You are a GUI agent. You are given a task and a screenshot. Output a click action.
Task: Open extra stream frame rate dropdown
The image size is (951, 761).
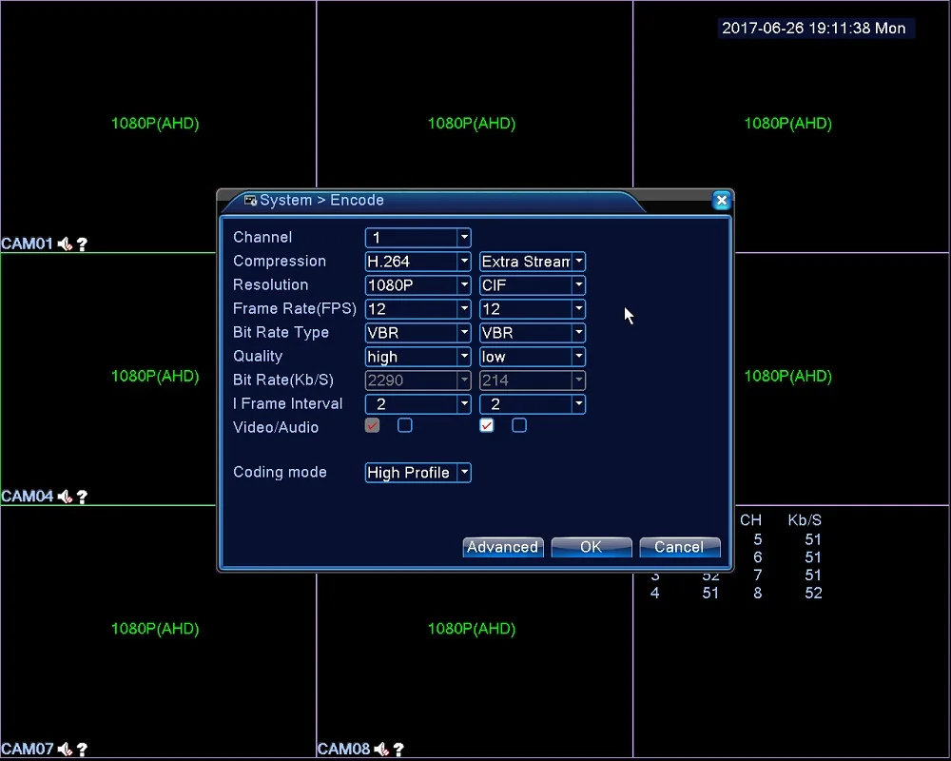click(533, 309)
